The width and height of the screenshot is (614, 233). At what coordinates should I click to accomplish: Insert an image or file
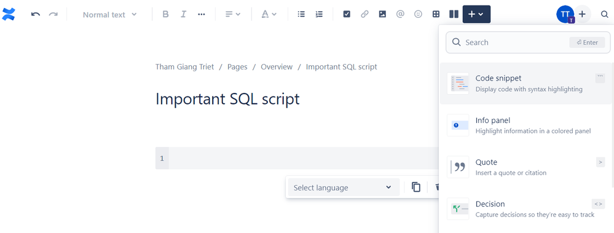click(382, 15)
